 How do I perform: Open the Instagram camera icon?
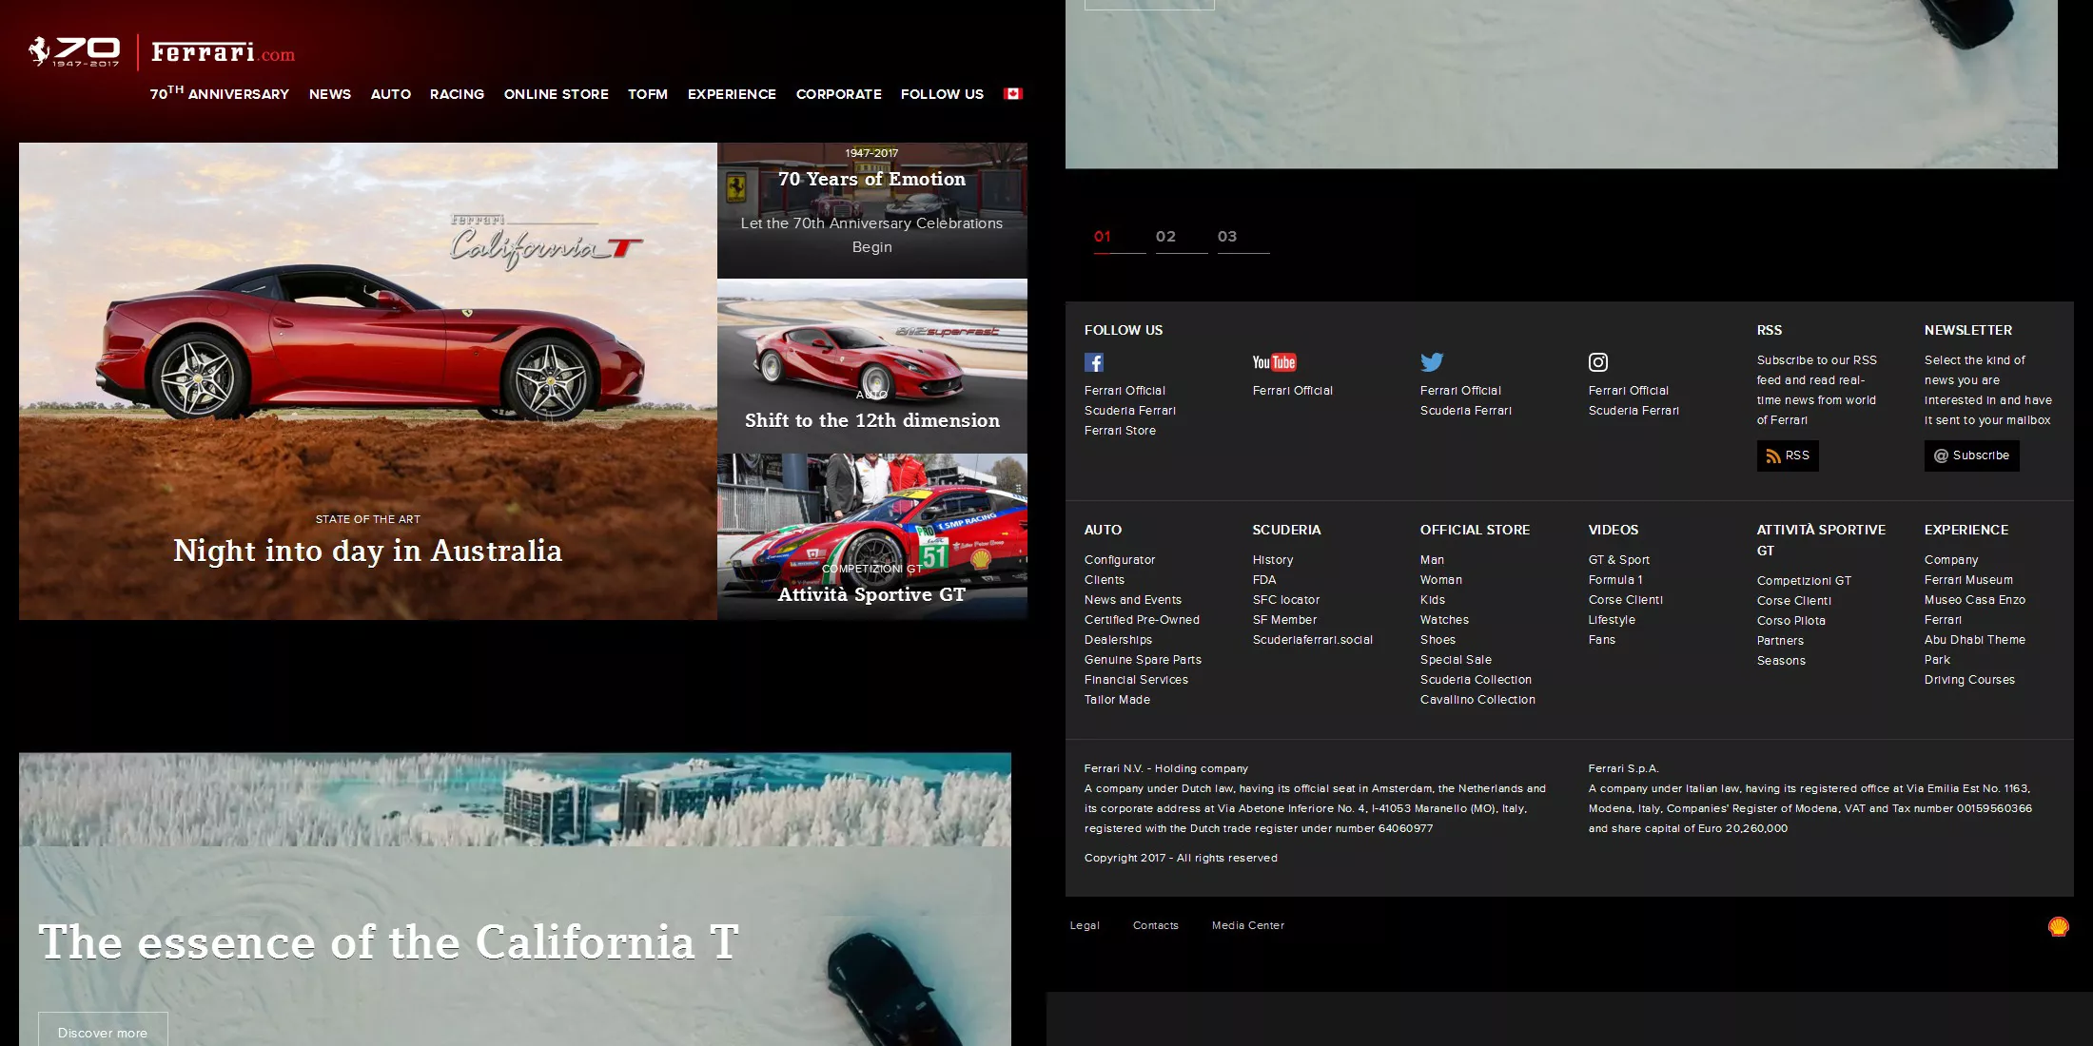pos(1598,362)
